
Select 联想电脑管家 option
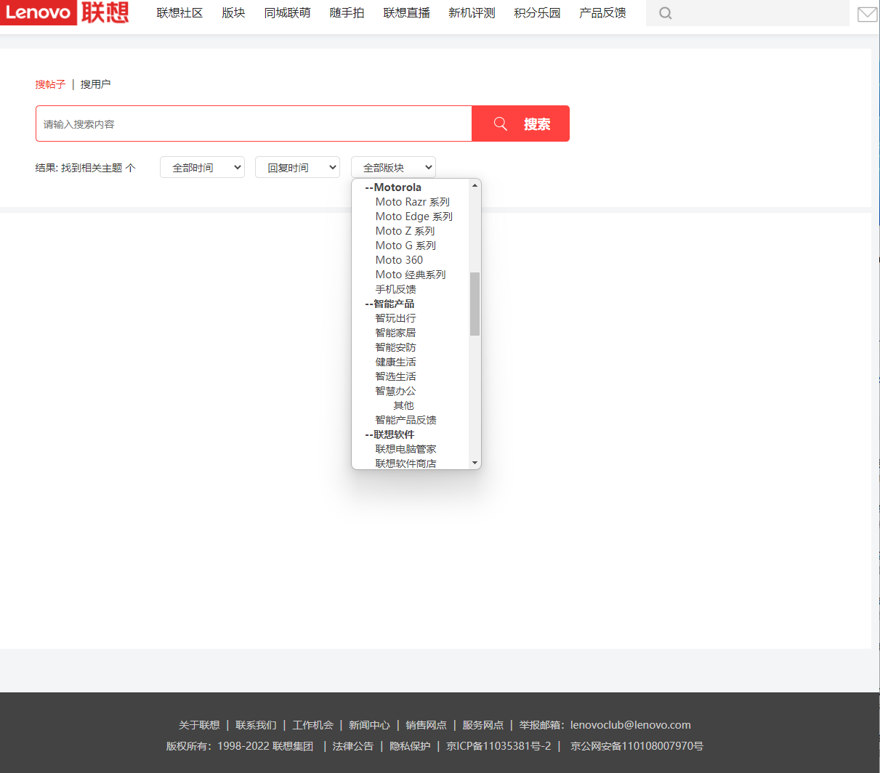coord(405,449)
